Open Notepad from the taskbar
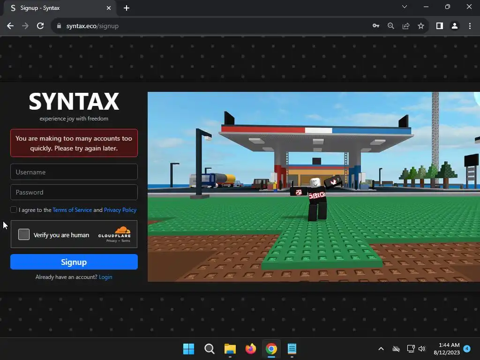Screen dimensions: 480x360 292,349
